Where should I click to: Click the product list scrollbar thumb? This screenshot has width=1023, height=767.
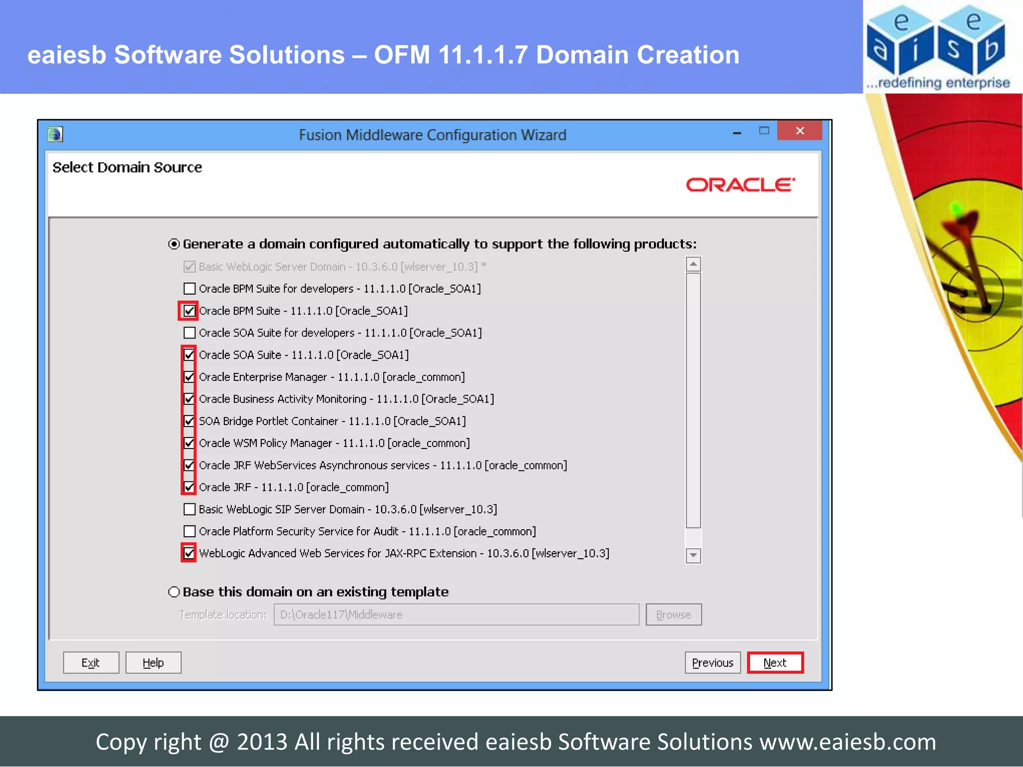pos(693,400)
